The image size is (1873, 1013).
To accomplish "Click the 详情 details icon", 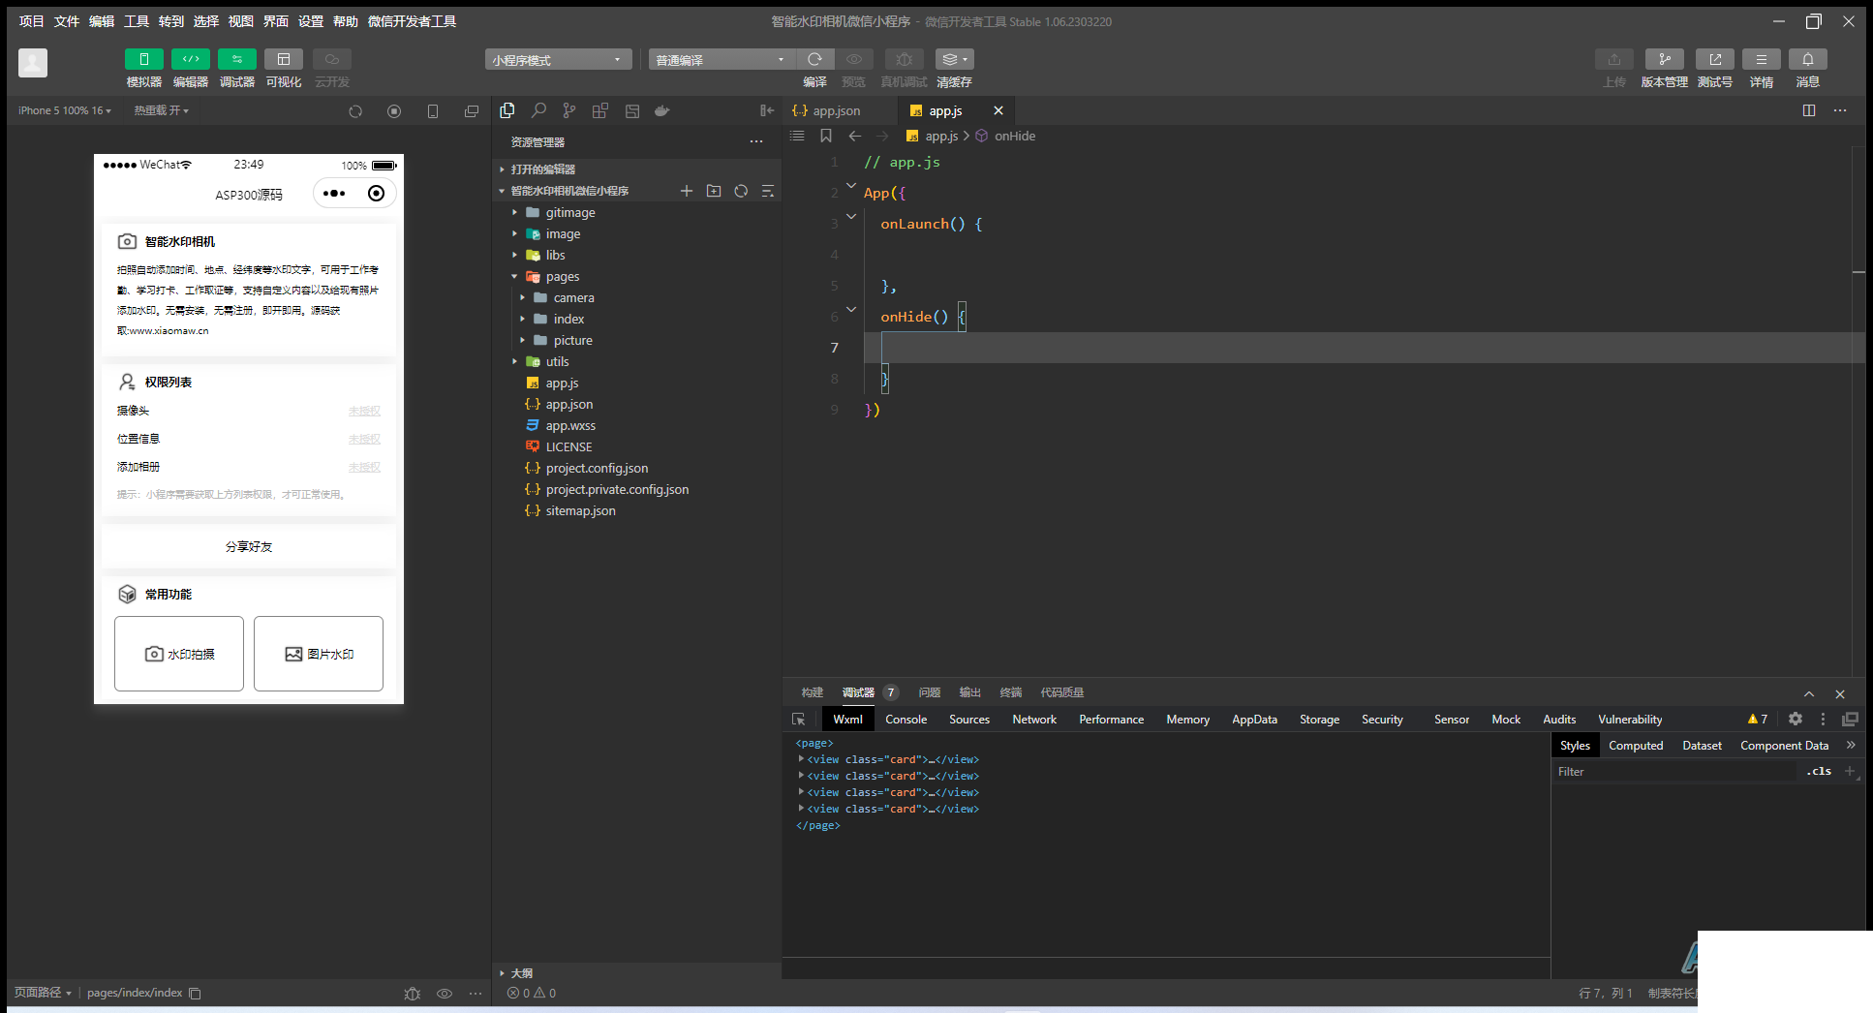I will (1761, 60).
